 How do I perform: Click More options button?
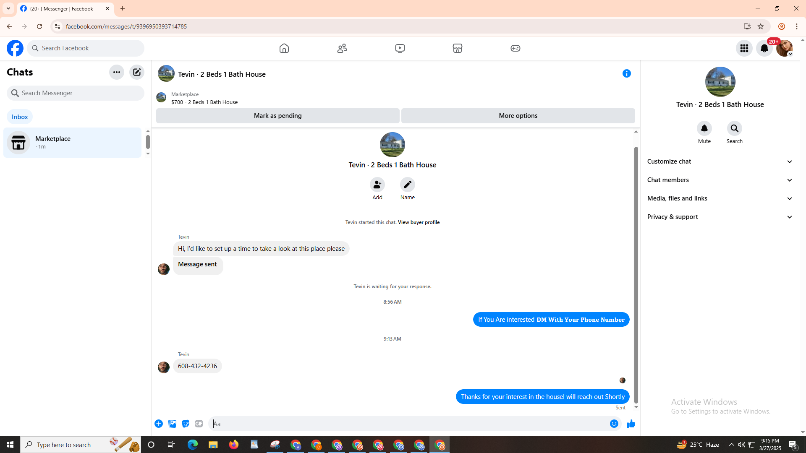pyautogui.click(x=518, y=116)
